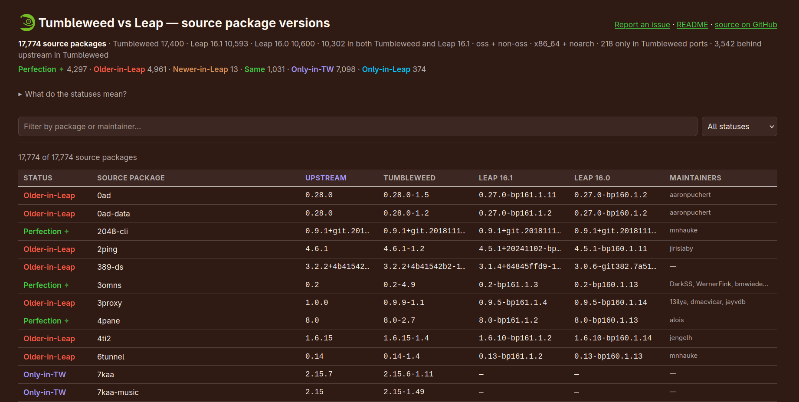Select the 4pane package name
Viewport: 799px width, 402px height.
[108, 321]
